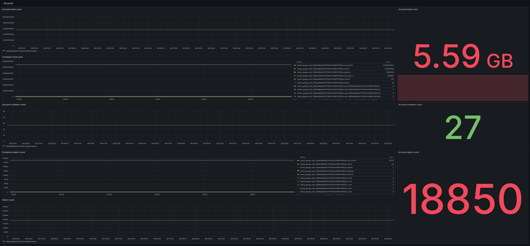The width and height of the screenshot is (530, 246).
Task: Click Name header in Containers object count legend
Action: tap(302, 157)
